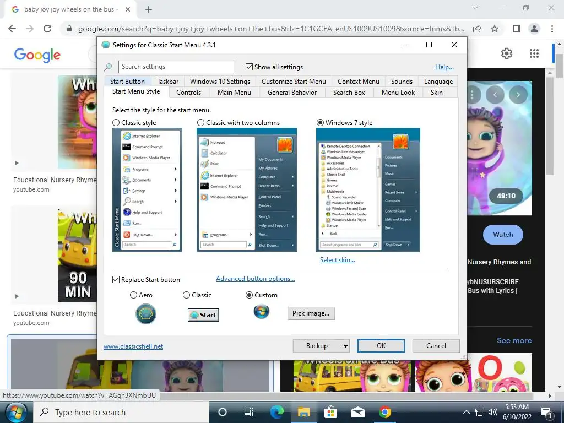Select Classic with two columns option
The image size is (564, 423).
200,123
